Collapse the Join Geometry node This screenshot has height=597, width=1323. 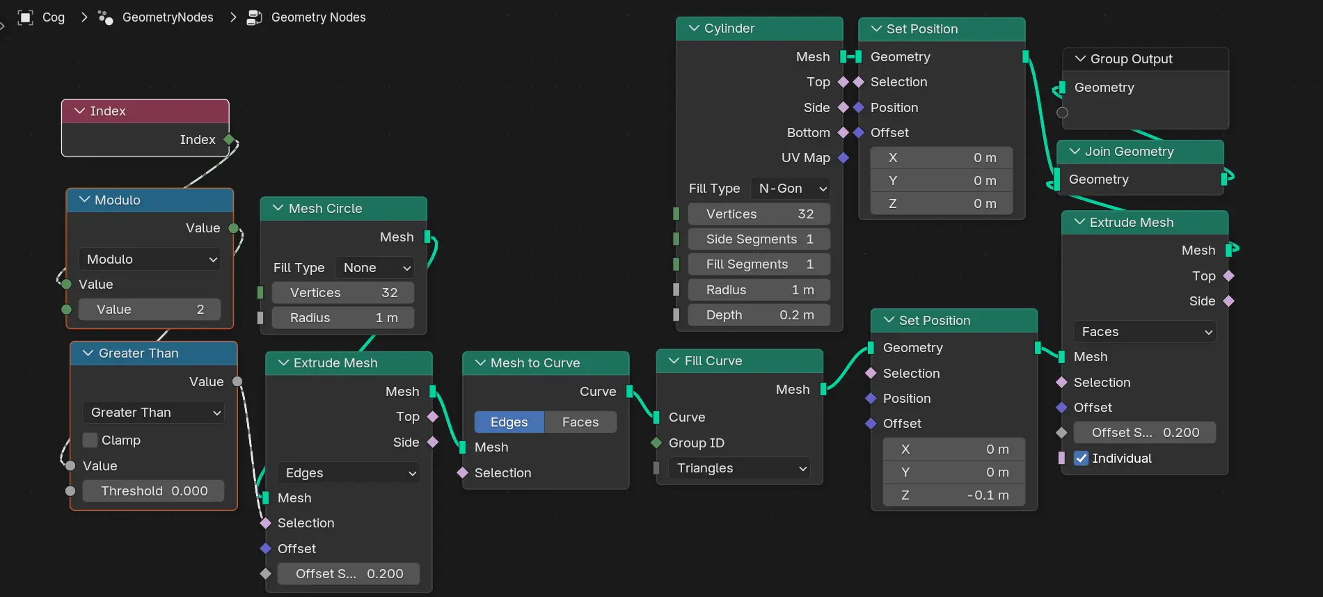click(1075, 152)
